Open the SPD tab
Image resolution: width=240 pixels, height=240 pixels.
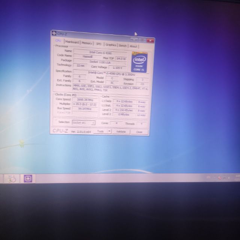(x=98, y=44)
